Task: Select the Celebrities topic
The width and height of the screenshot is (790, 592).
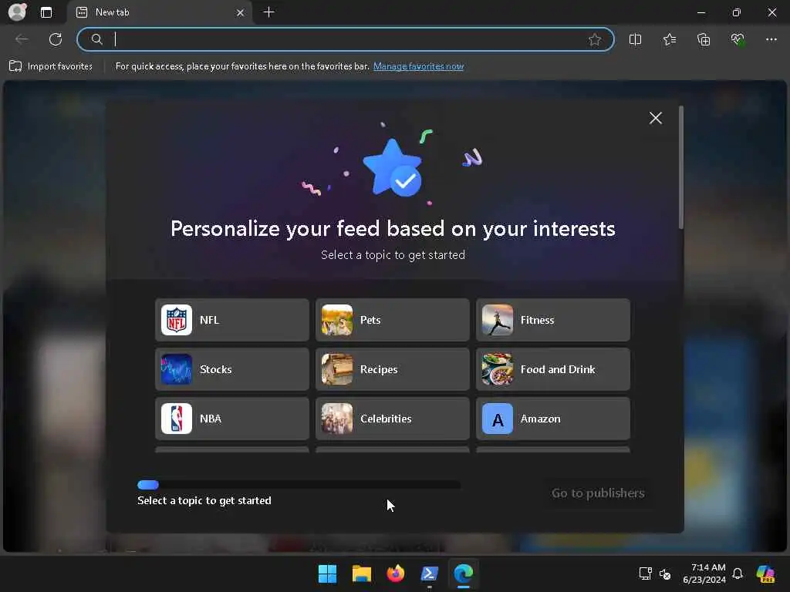Action: pos(393,419)
